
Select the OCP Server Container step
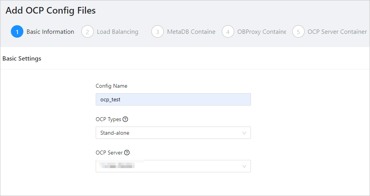click(x=337, y=32)
